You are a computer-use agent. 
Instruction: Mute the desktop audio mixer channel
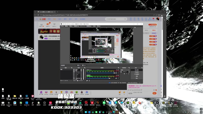tap(116, 78)
